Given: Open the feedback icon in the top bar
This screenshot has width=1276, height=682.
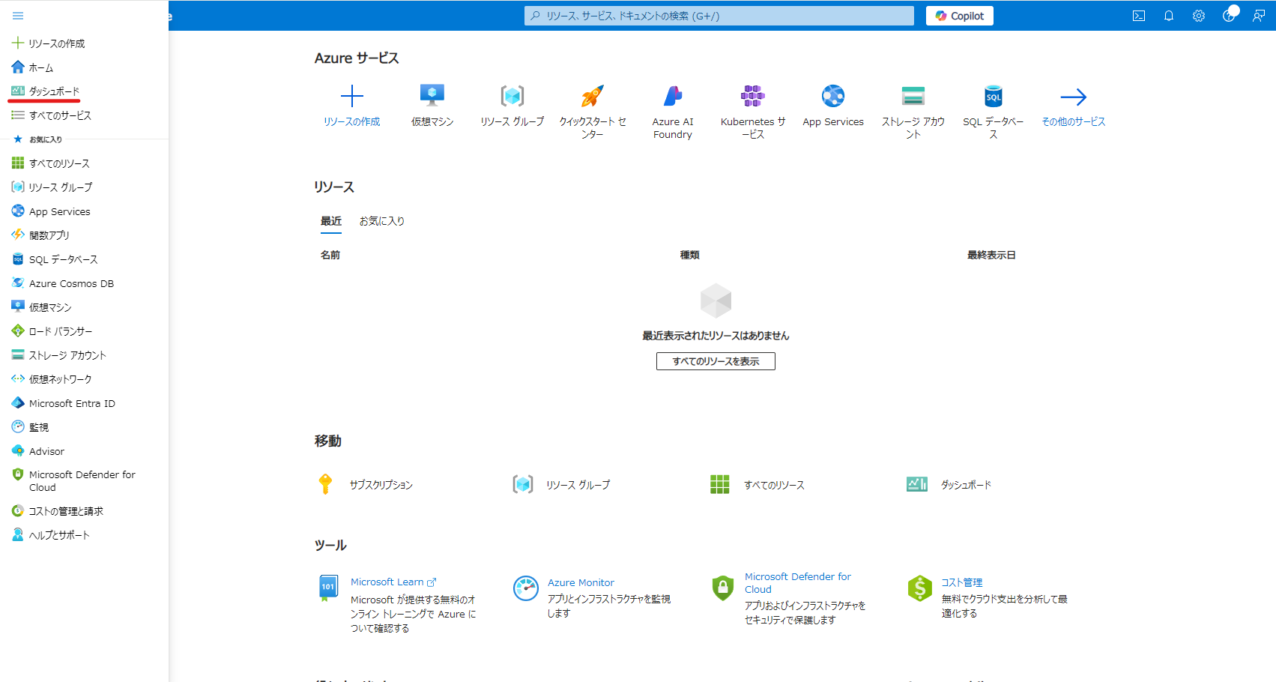Looking at the screenshot, I should click(x=1259, y=16).
